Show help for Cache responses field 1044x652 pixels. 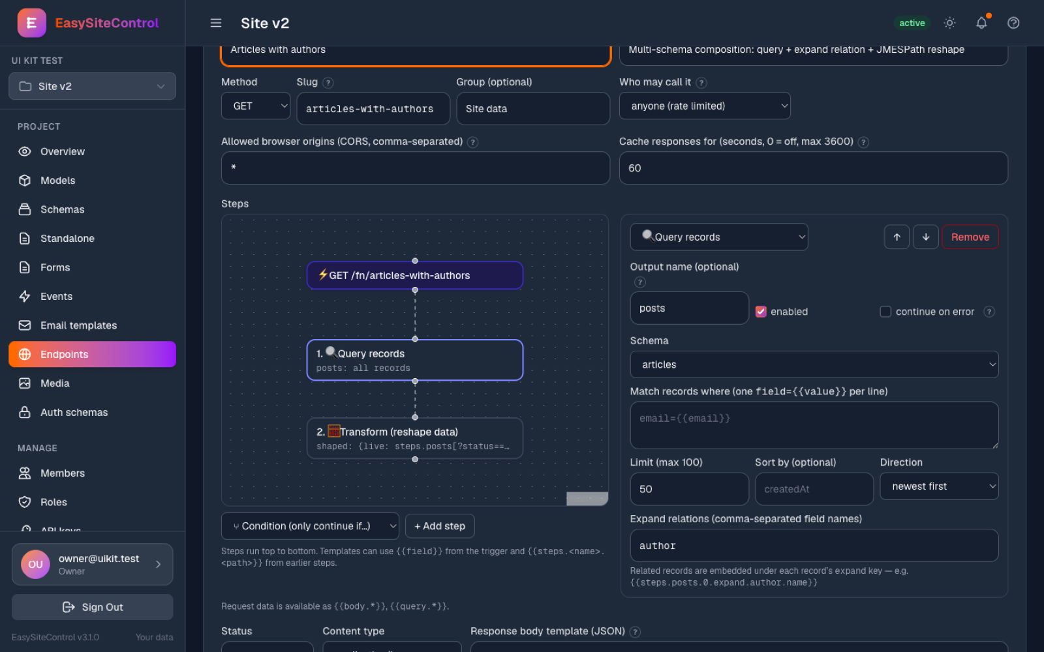(863, 142)
